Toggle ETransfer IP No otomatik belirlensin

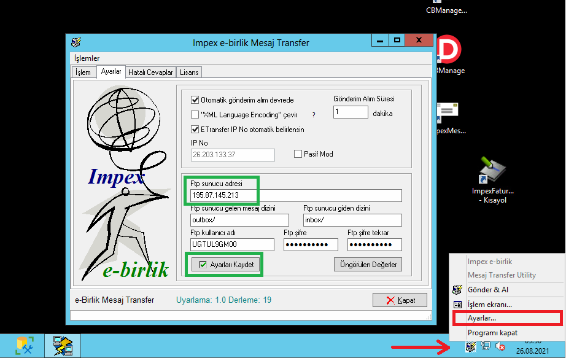[x=195, y=130]
